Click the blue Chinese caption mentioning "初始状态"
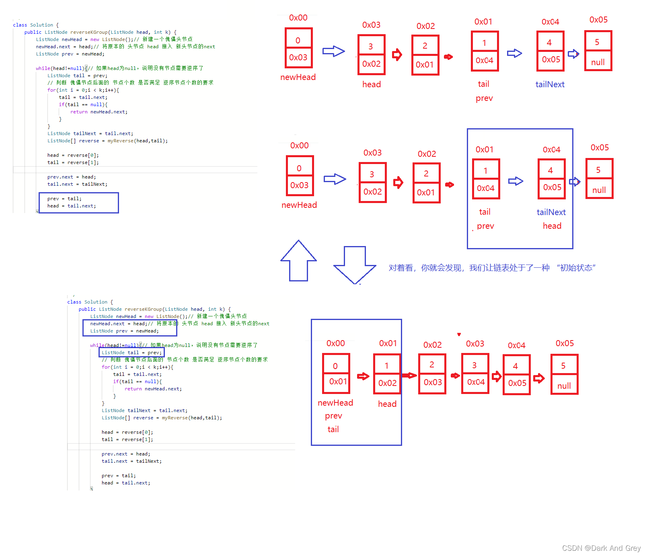The image size is (647, 556). [492, 268]
